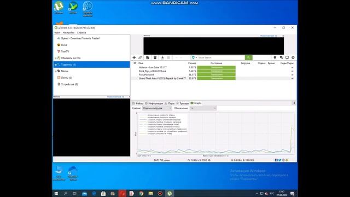Open the Справка menu
Screen dimensions: 350x197
tap(81, 33)
